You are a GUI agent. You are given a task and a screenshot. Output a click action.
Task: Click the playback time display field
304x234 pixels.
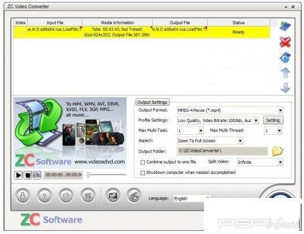coord(63,175)
